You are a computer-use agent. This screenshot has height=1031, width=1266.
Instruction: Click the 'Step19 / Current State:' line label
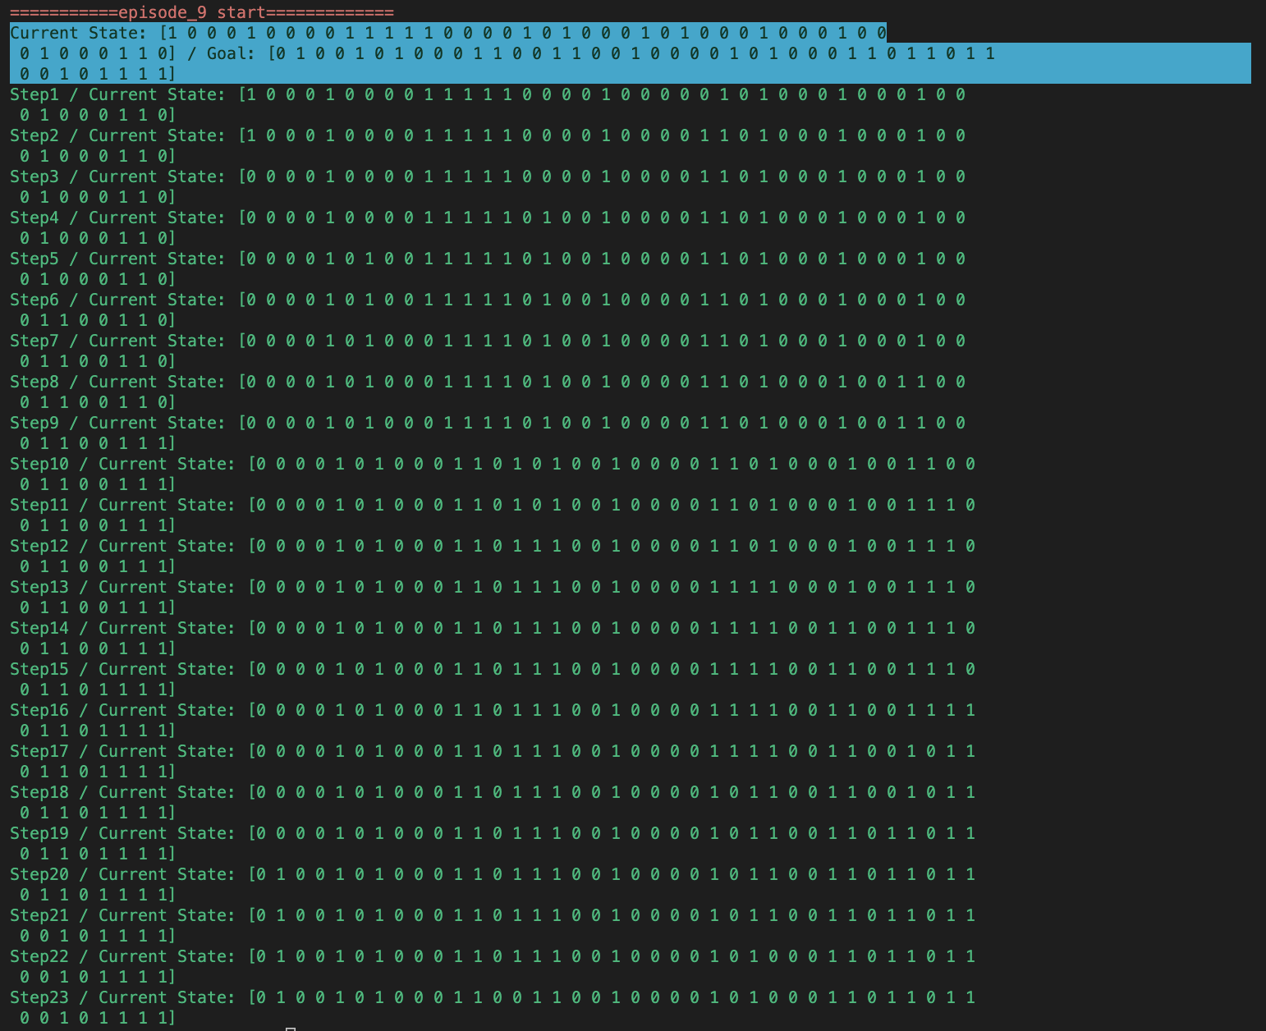(x=122, y=833)
